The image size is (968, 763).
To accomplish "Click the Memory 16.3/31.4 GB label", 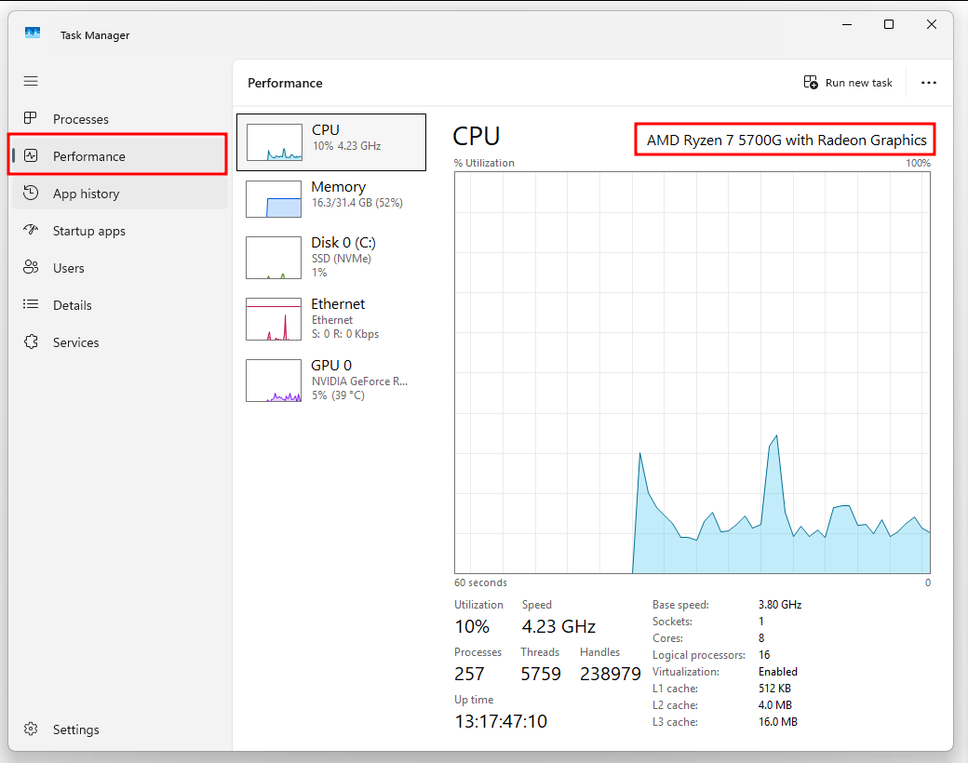I will pyautogui.click(x=356, y=203).
